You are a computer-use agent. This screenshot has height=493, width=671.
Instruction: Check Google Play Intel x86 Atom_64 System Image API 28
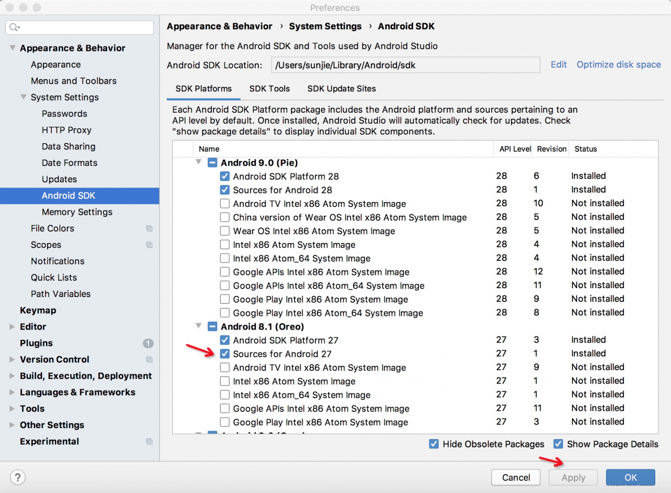[x=224, y=313]
